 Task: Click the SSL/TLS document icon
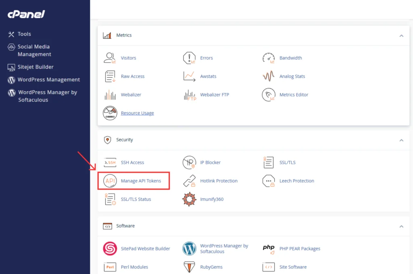[x=268, y=162]
